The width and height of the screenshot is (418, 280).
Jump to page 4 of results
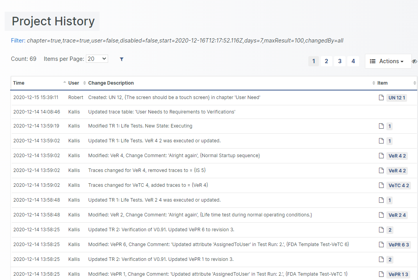[353, 61]
